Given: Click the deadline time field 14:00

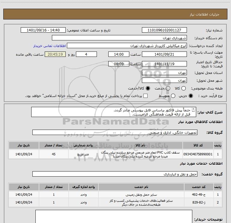Looking at the screenshot, I should pos(119,54).
